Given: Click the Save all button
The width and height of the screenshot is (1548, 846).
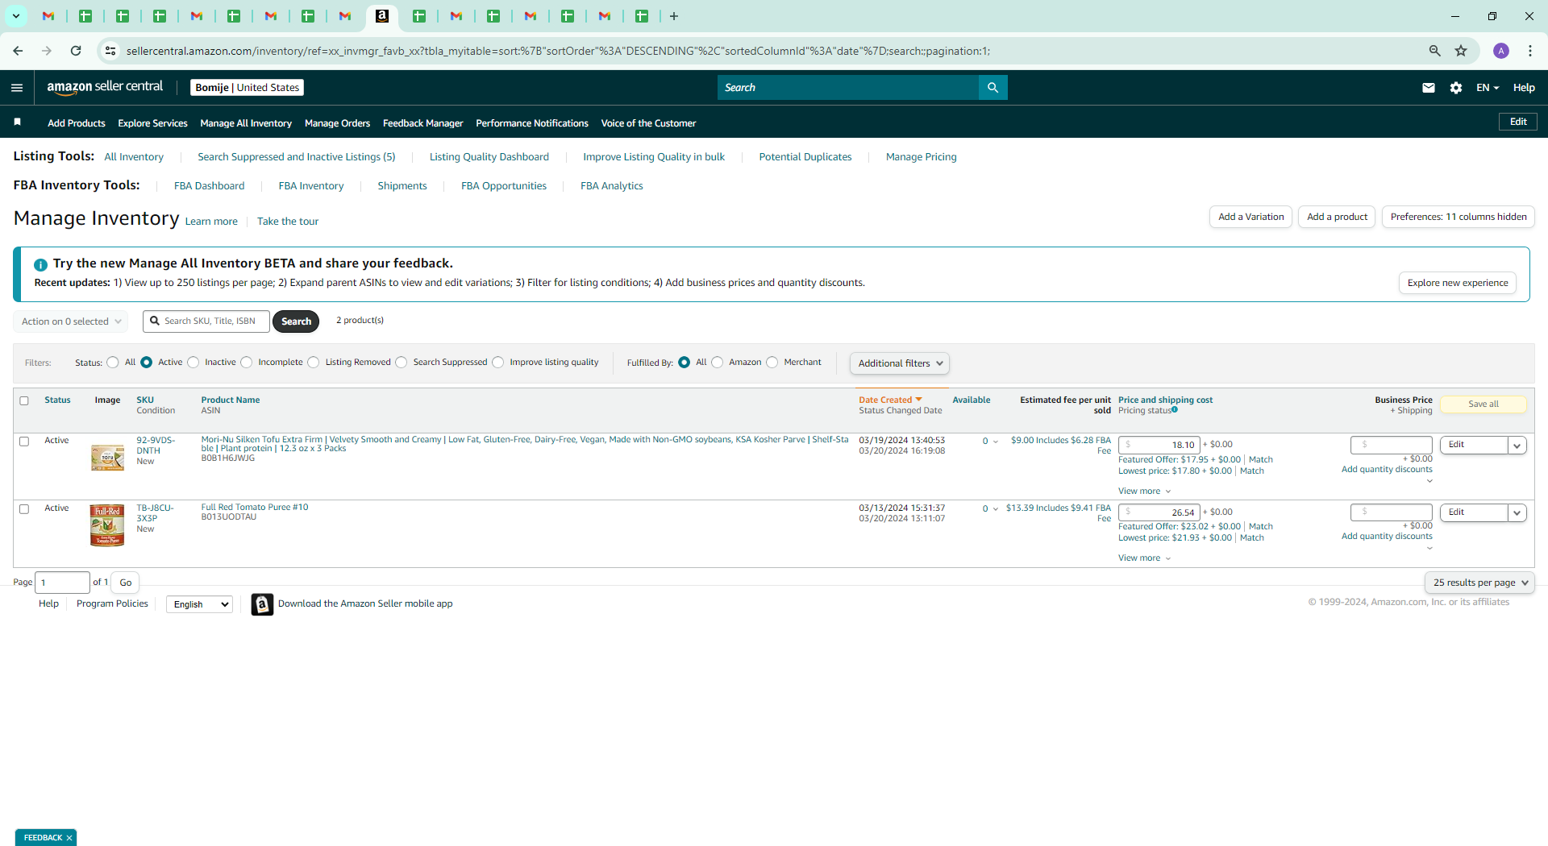Looking at the screenshot, I should [x=1483, y=404].
